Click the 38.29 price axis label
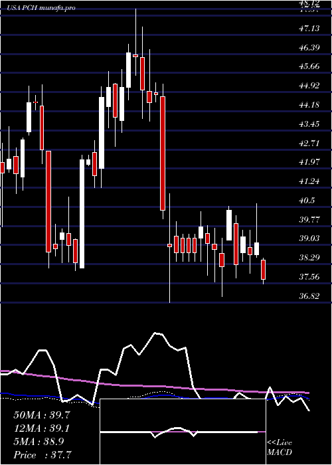332x465 pixels. [310, 258]
